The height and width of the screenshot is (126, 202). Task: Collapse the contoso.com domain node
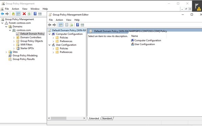coord(10,30)
